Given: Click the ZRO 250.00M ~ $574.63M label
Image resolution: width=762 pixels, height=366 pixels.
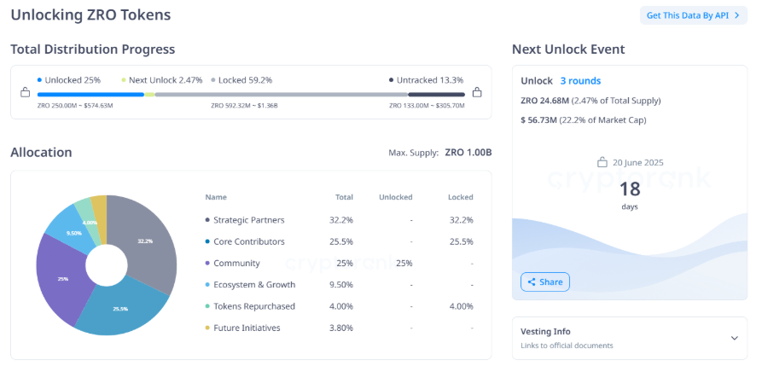Looking at the screenshot, I should point(75,105).
